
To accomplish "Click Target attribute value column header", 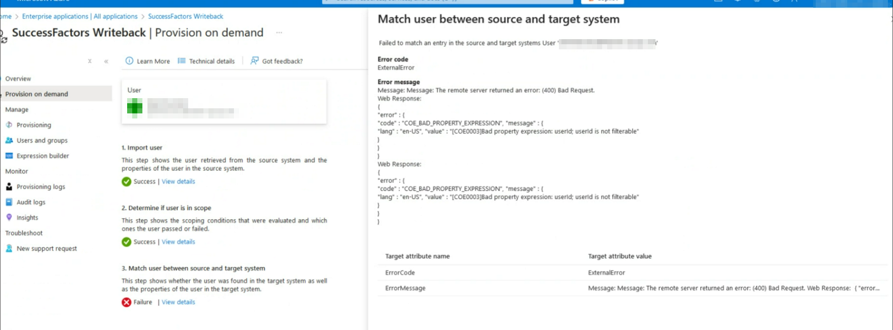I will (620, 256).
